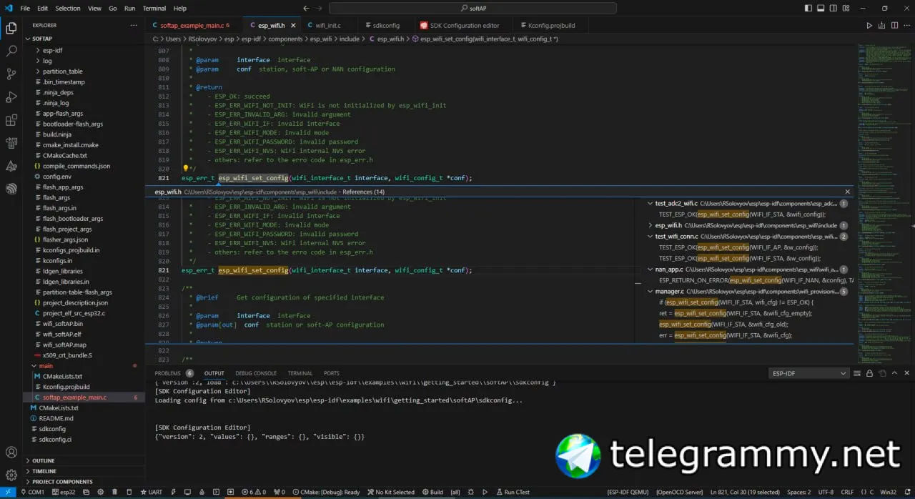Toggle the Primary Side Bar layout icon
Viewport: 915px width, 499px height.
pos(808,9)
